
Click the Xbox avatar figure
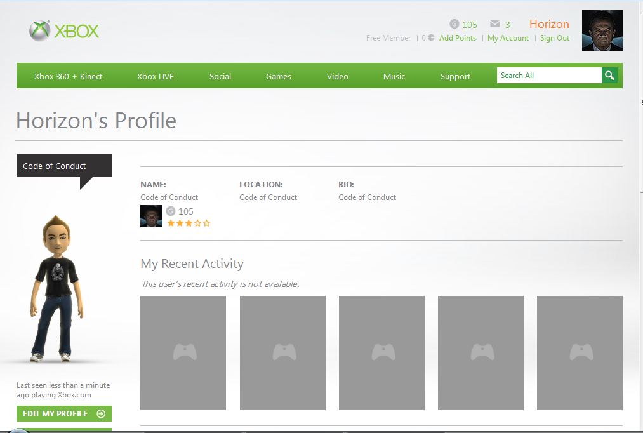(57, 289)
